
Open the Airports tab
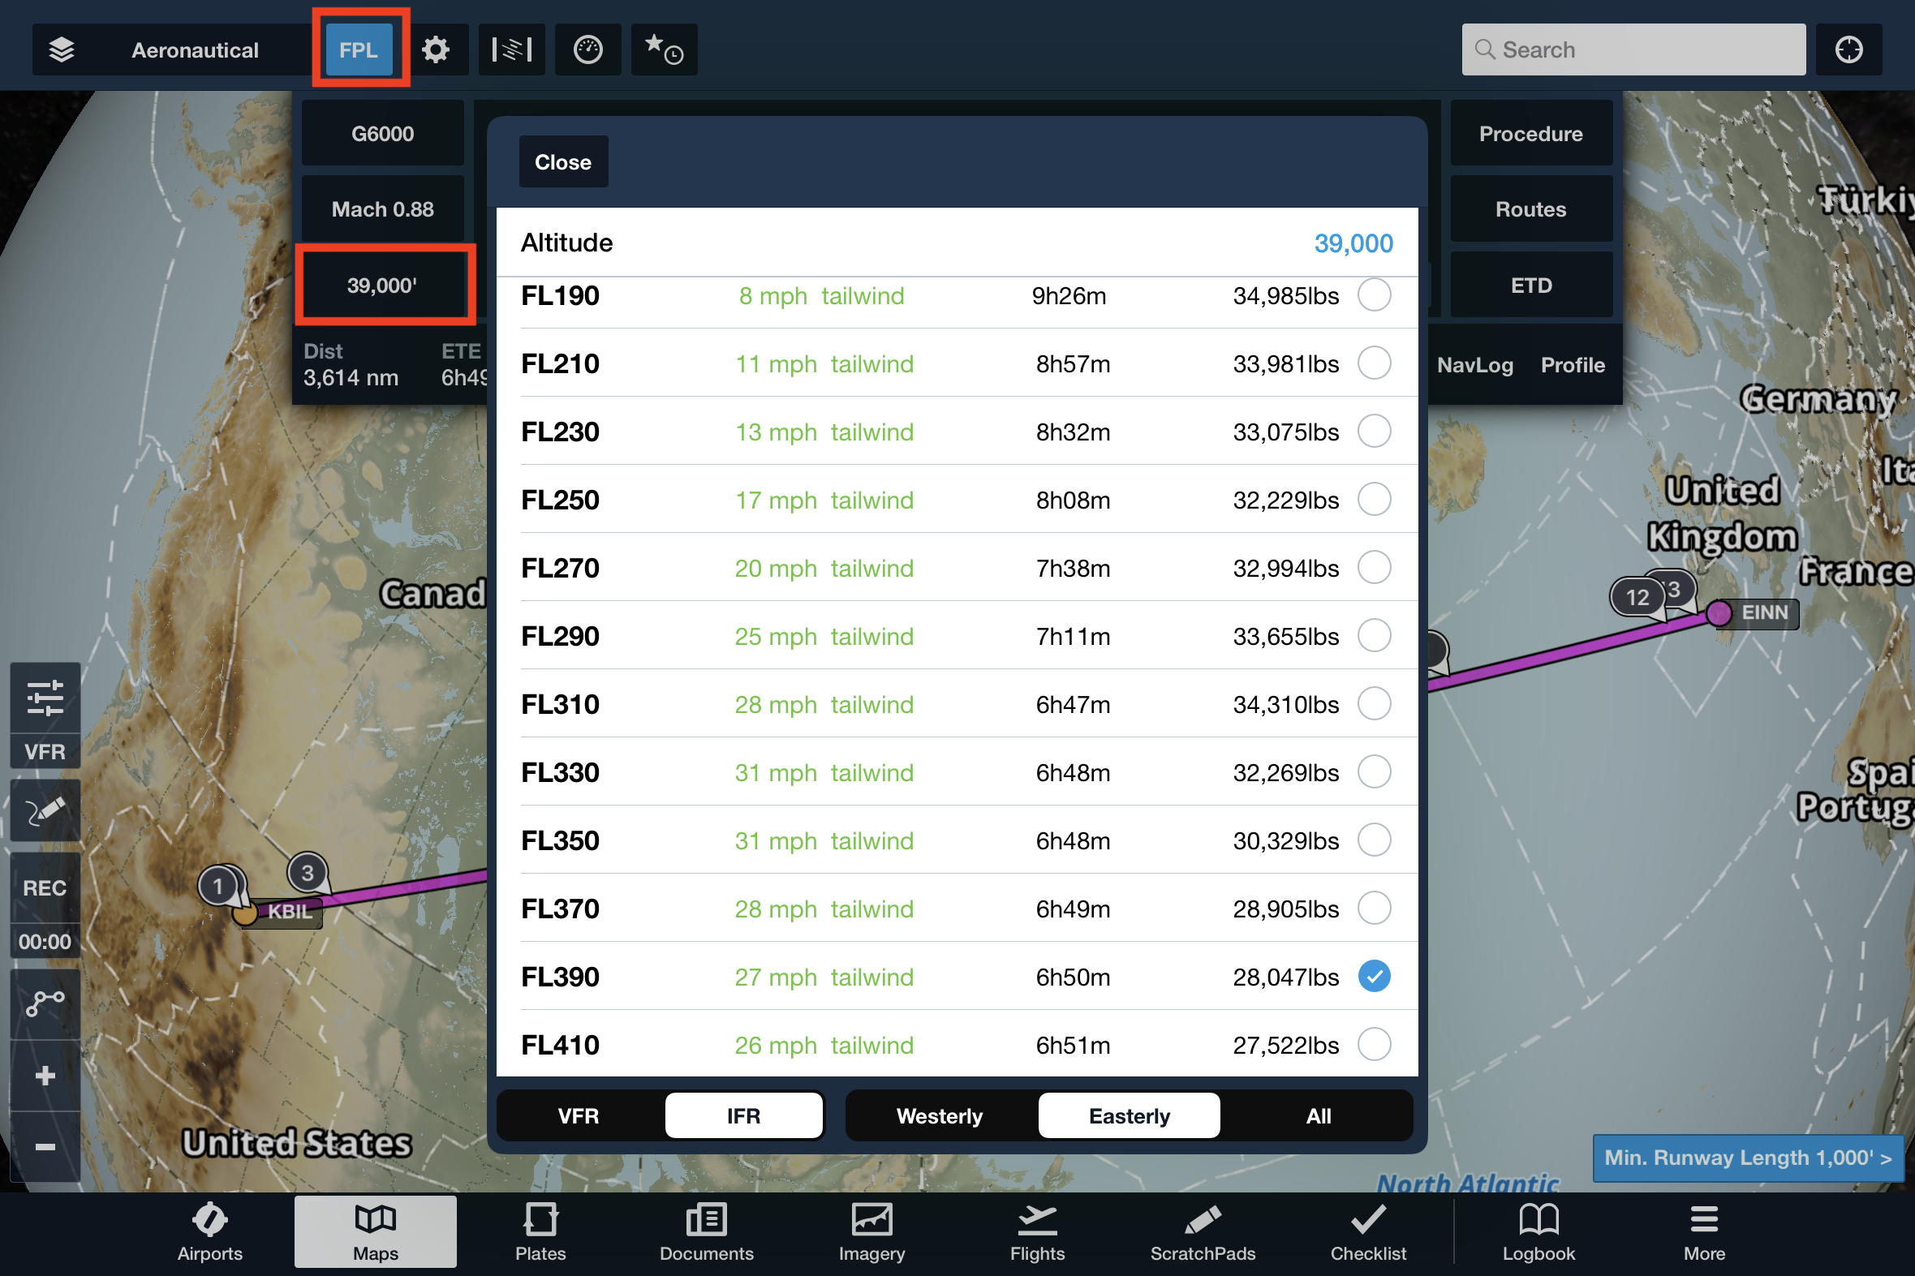coord(210,1232)
